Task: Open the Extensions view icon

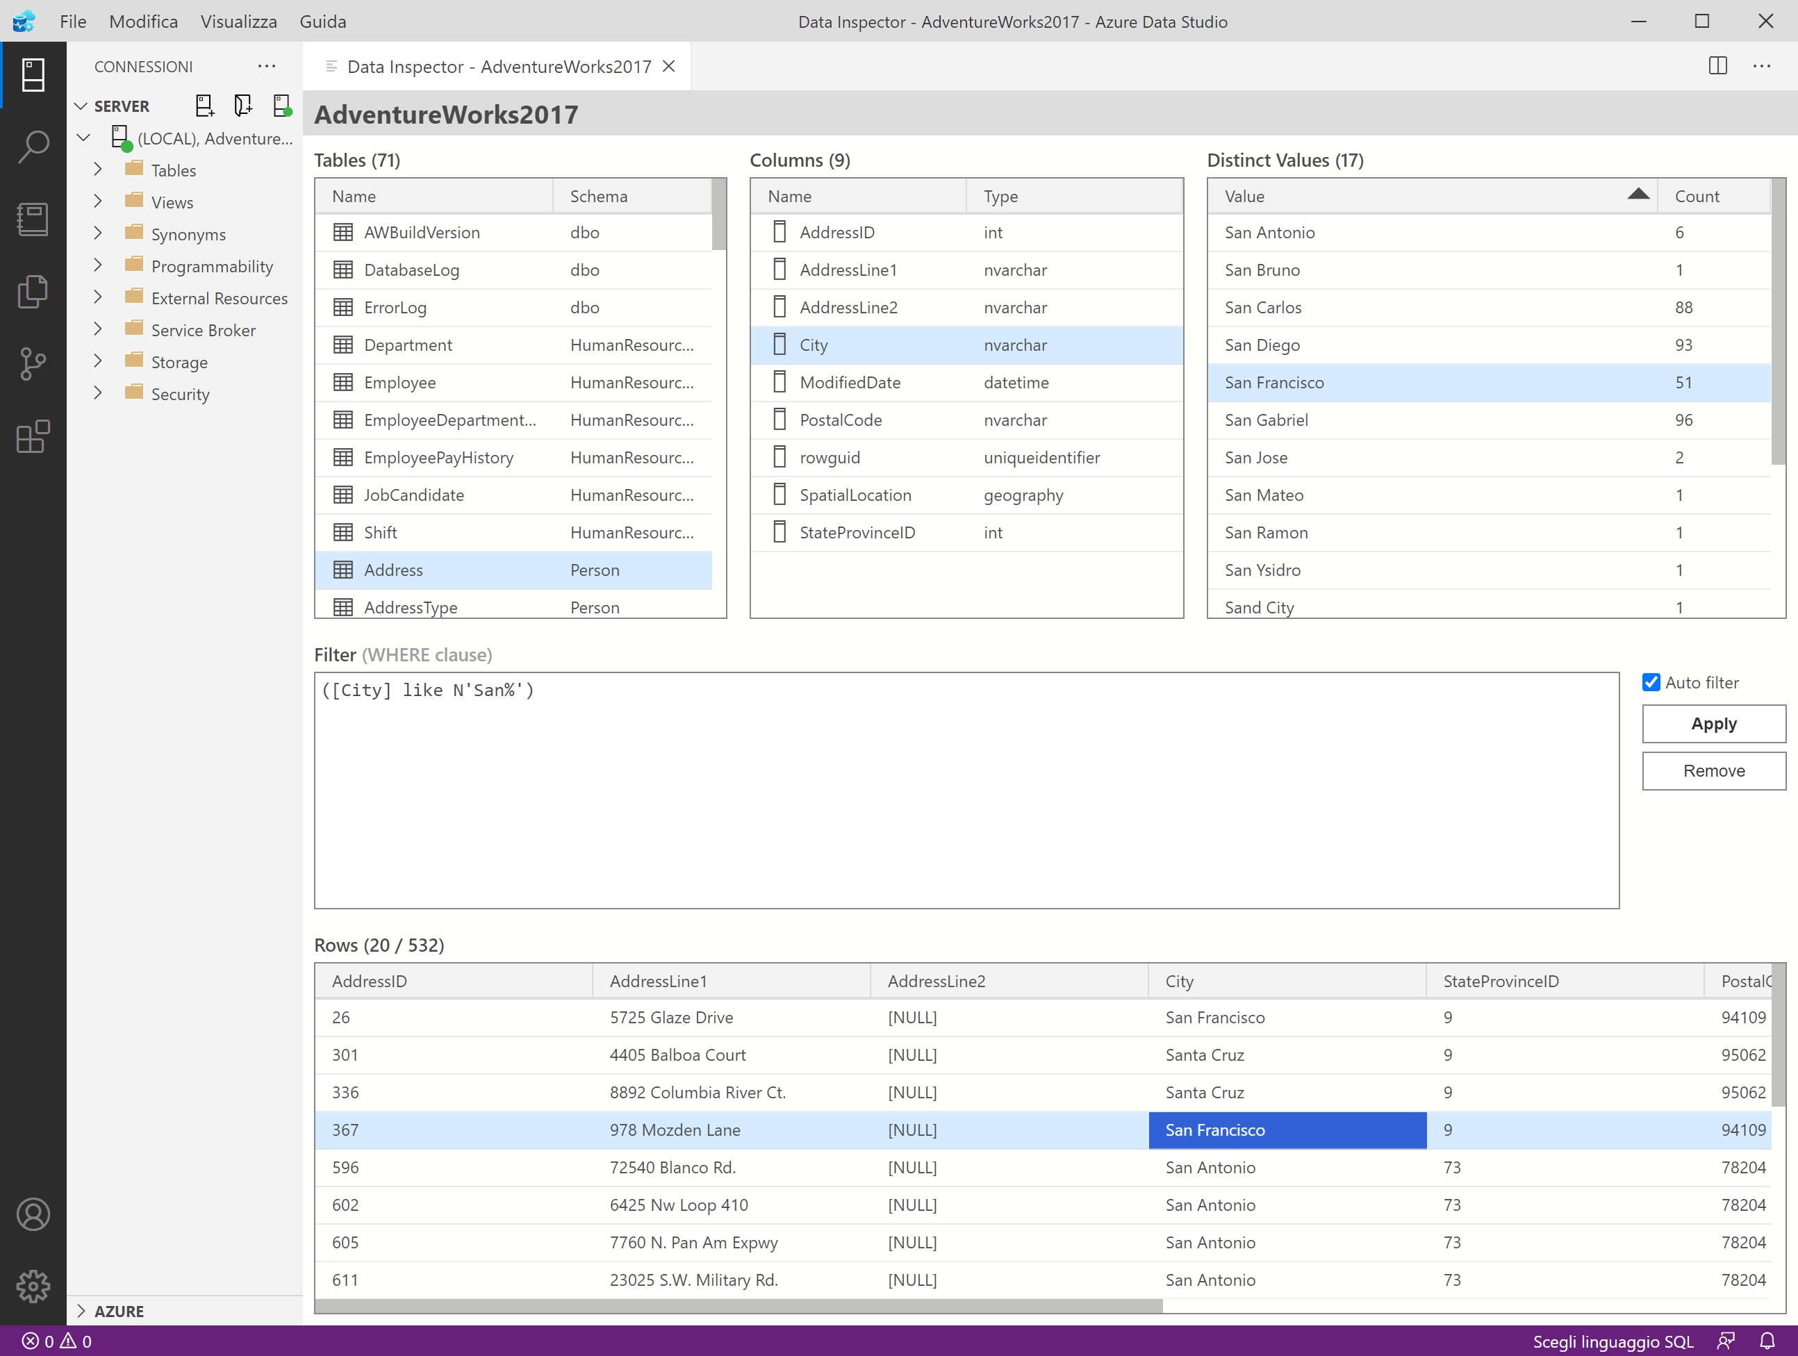Action: point(33,436)
